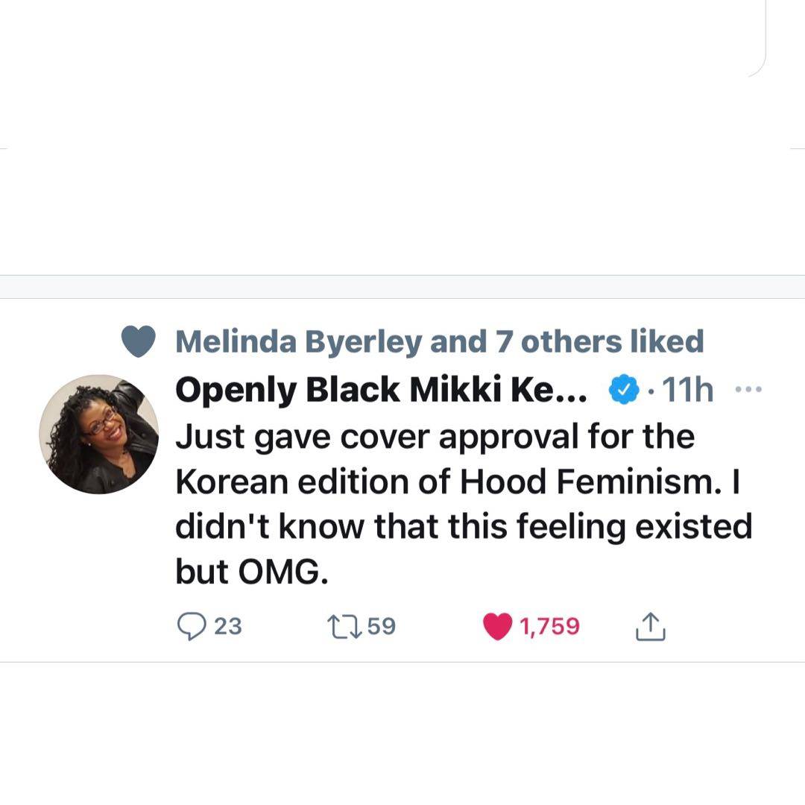Click the retweet count 59
This screenshot has width=805, height=805.
(x=382, y=626)
